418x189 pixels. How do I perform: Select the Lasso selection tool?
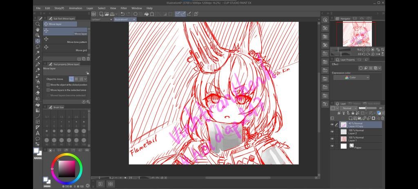tap(38, 47)
